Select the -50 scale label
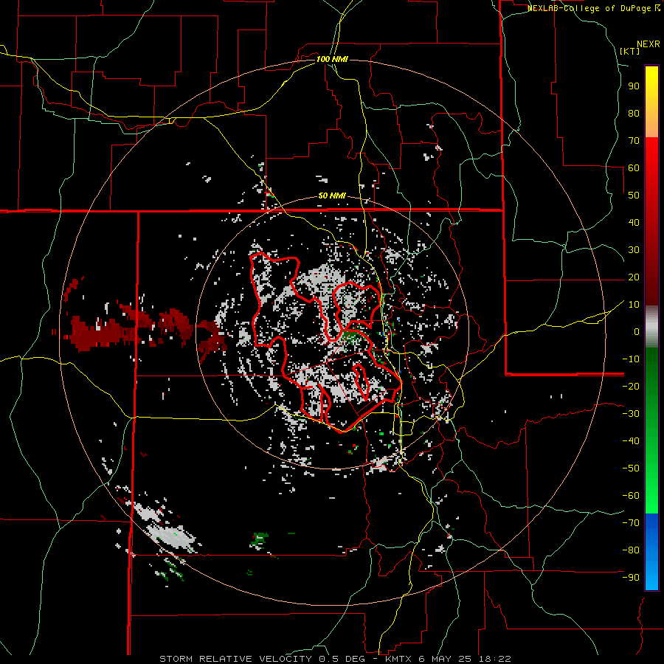Image resolution: width=664 pixels, height=664 pixels. [x=631, y=468]
